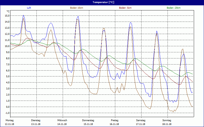Click the 10,0 y-axis value
This screenshot has width=204, height=127.
coord(7,46)
